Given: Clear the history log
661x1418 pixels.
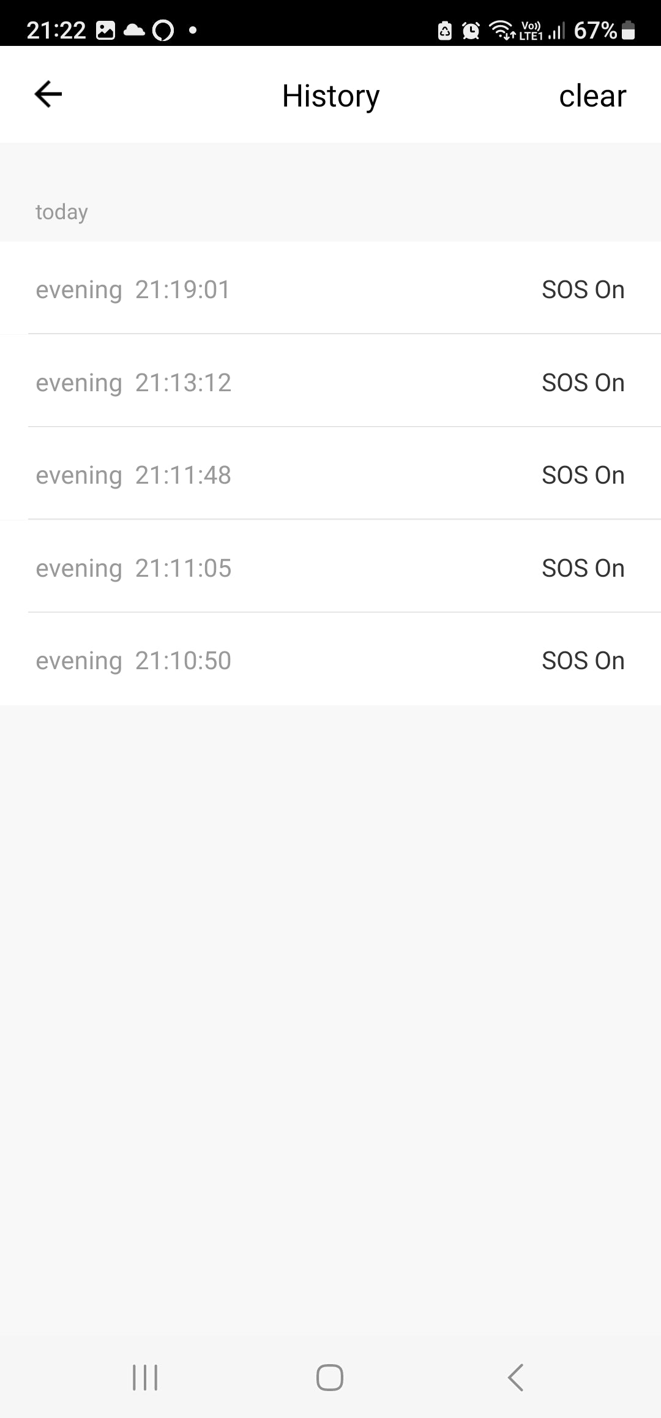Looking at the screenshot, I should [592, 96].
